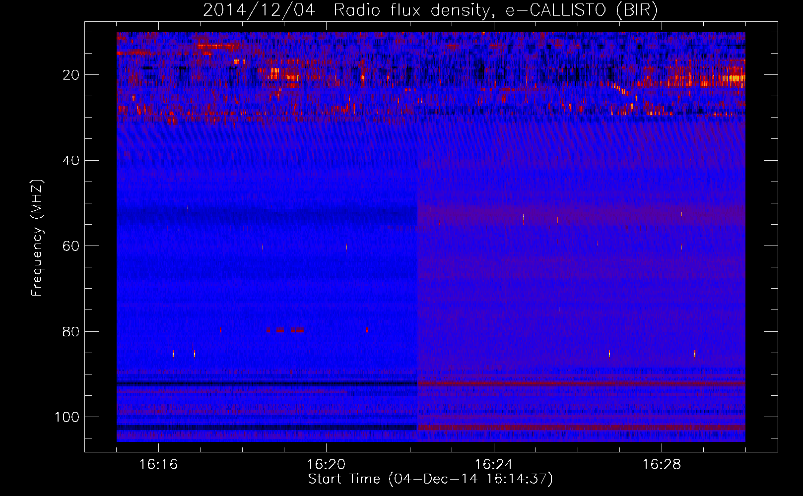
Task: Click the time tick label '16:20'
Action: 326,465
